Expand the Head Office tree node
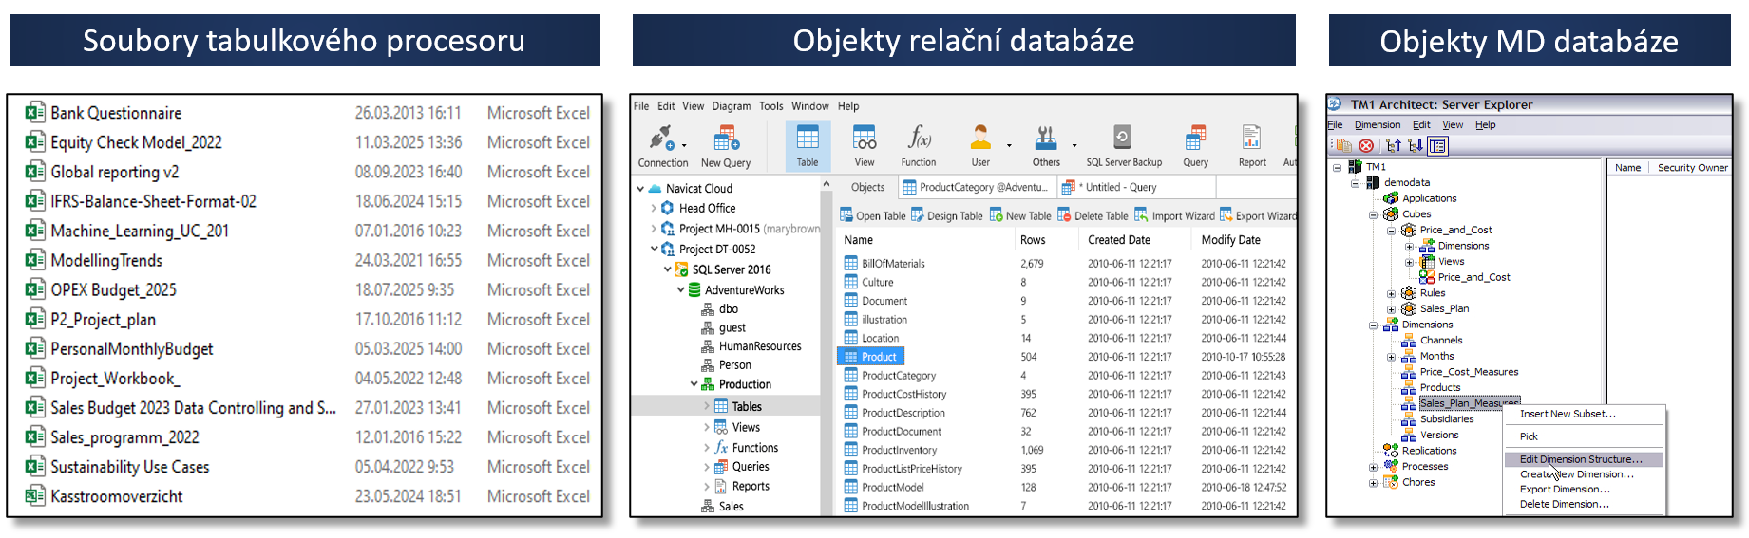 pos(654,208)
